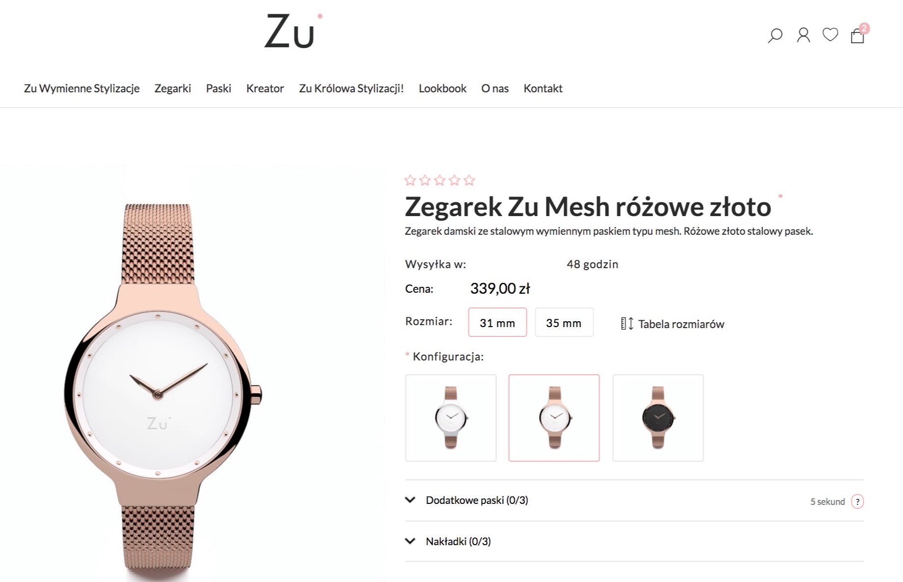Open the Zegarki menu item

point(173,88)
